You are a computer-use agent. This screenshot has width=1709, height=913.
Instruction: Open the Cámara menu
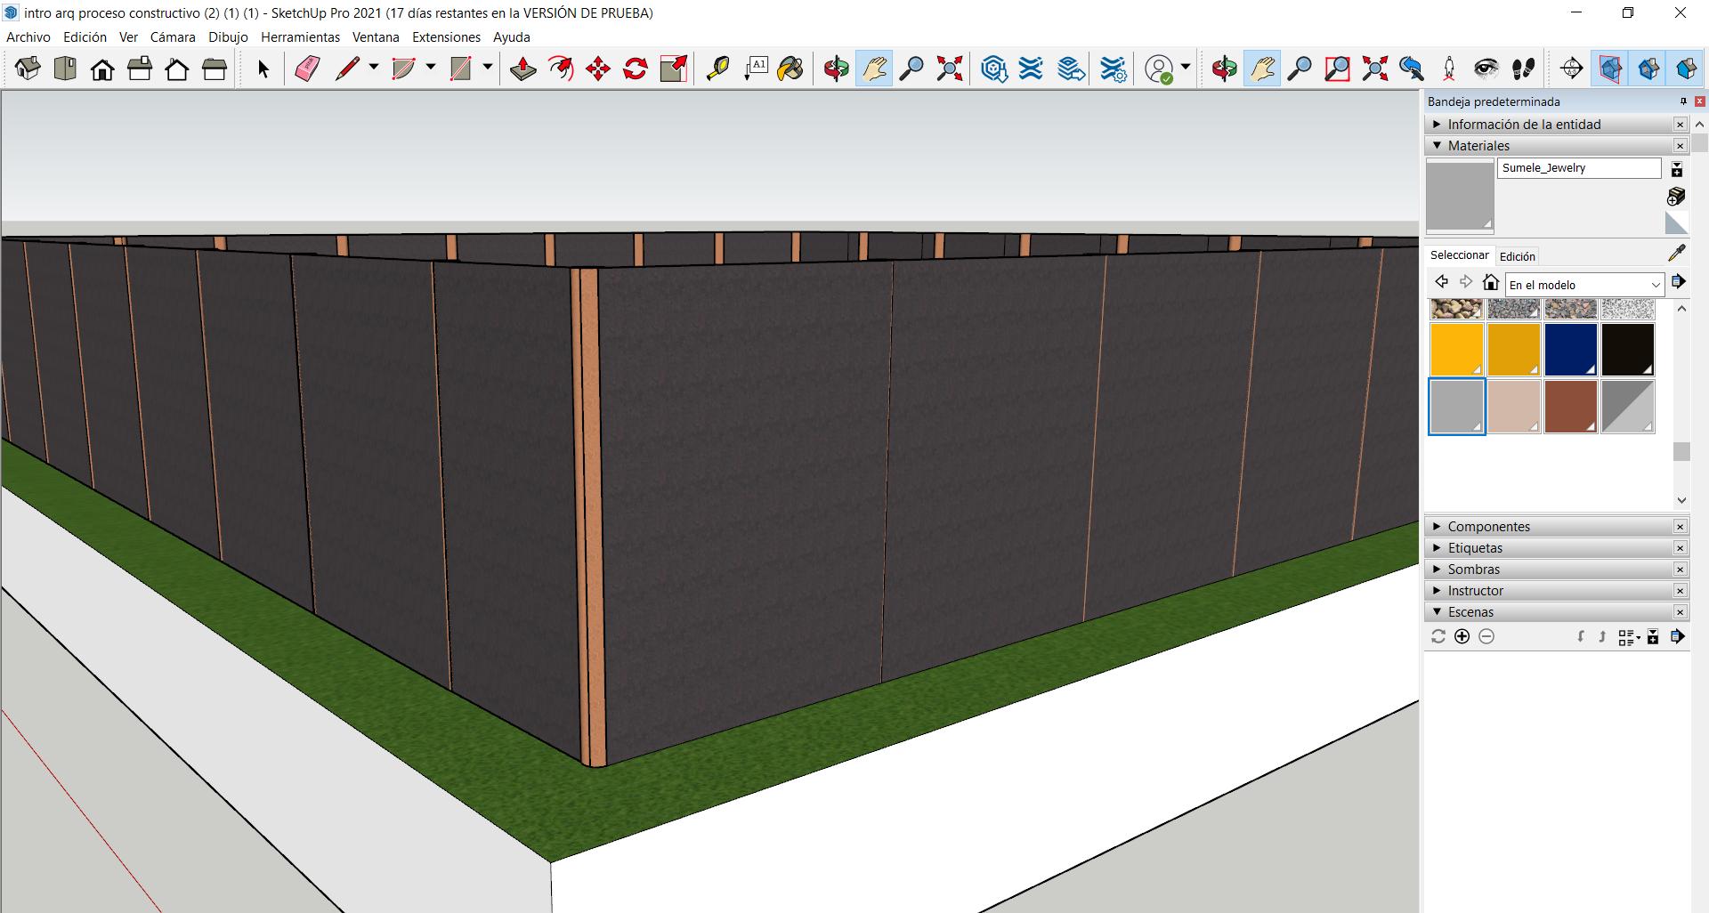173,37
